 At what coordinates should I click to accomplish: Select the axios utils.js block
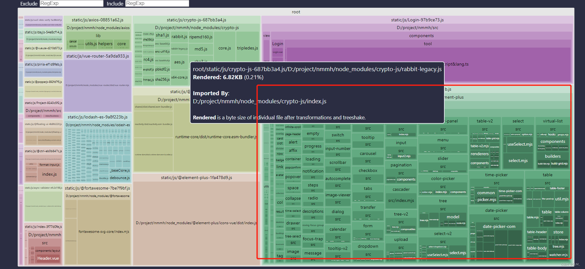point(91,44)
